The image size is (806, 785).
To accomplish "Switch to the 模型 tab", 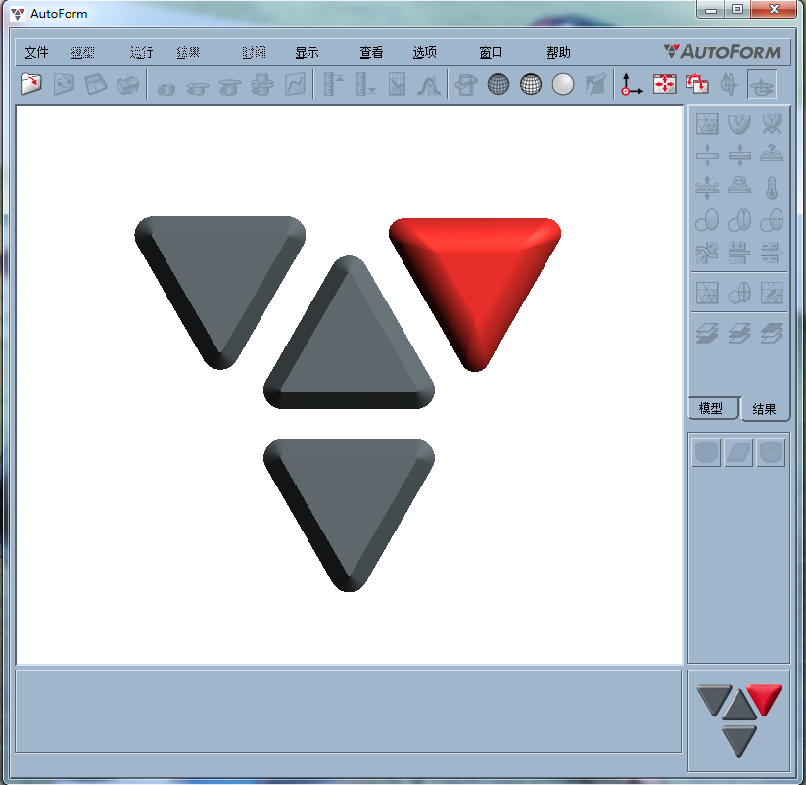I will click(714, 408).
